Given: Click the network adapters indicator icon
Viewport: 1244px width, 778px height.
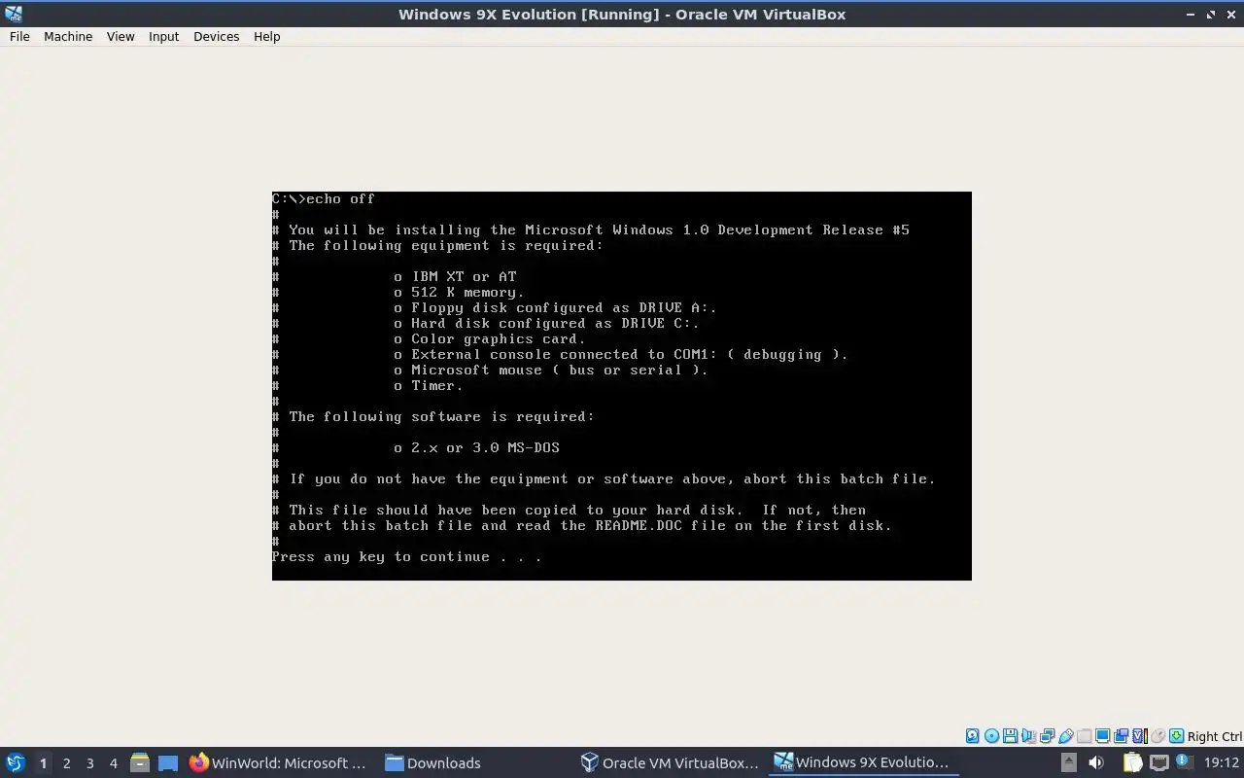Looking at the screenshot, I should coord(1048,736).
